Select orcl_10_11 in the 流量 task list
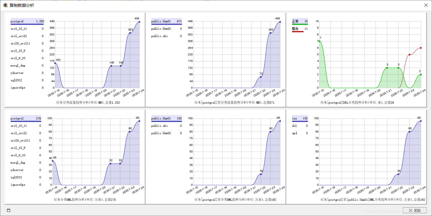The width and height of the screenshot is (432, 216). tap(27, 29)
